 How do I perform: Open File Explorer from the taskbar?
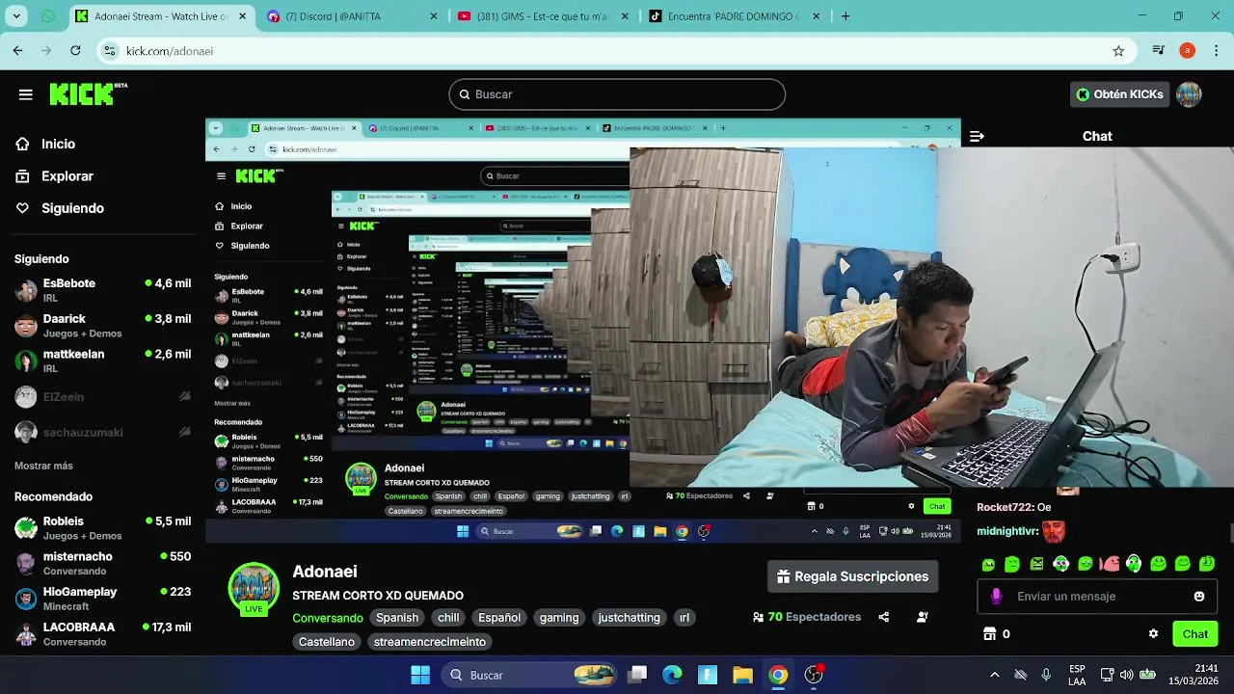(x=742, y=675)
